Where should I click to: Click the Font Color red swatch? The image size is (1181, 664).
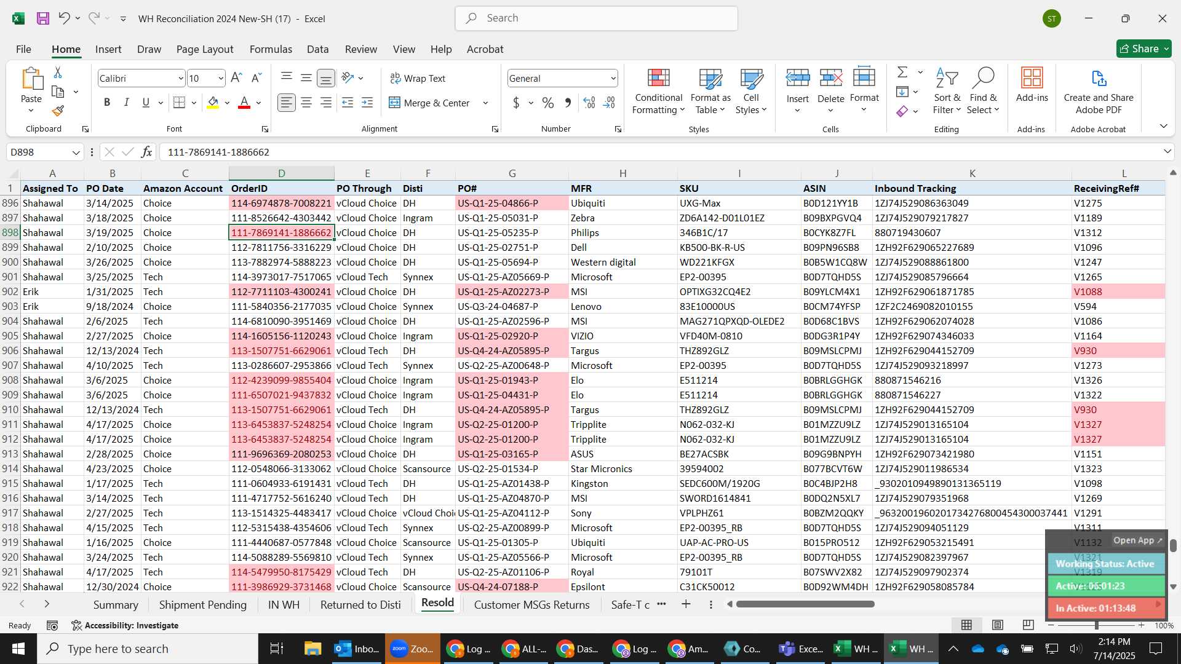[x=244, y=103]
